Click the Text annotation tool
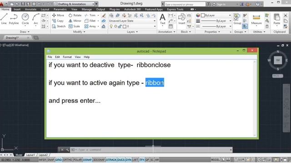The image size is (291, 163). pyautogui.click(x=162, y=19)
